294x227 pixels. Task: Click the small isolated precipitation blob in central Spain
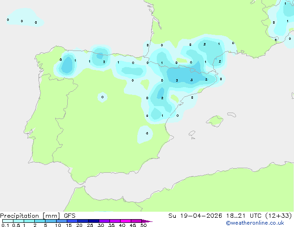point(102,97)
